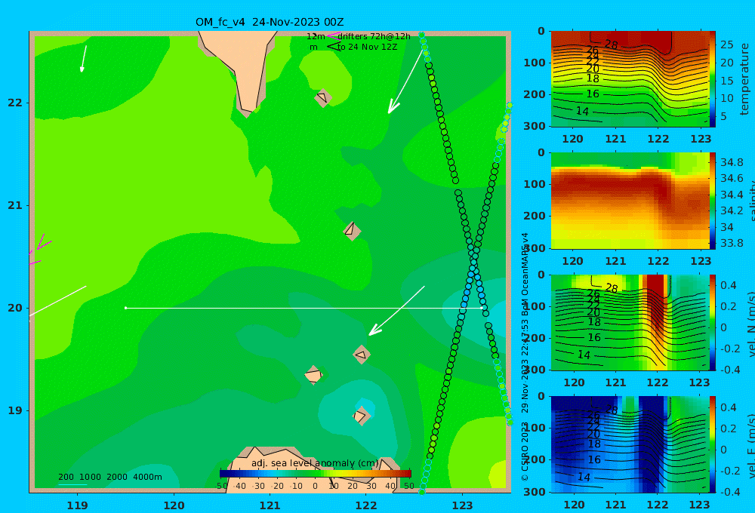Click the island near 19.35N 121.45E

click(x=313, y=375)
